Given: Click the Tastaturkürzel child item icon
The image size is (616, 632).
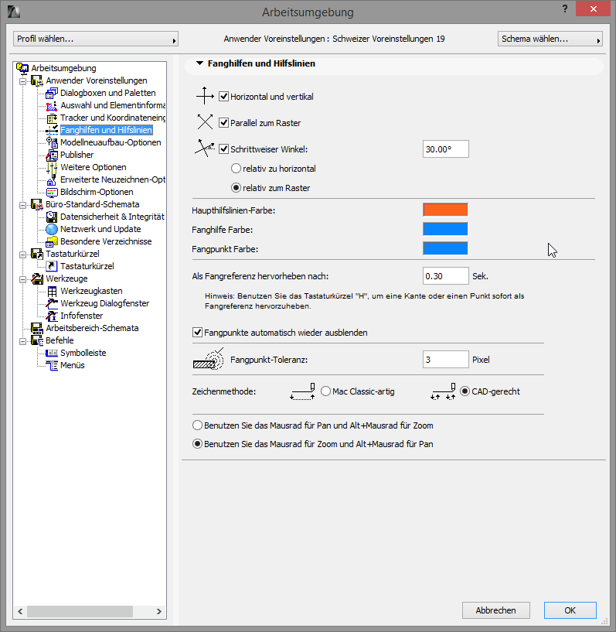Looking at the screenshot, I should pos(52,266).
